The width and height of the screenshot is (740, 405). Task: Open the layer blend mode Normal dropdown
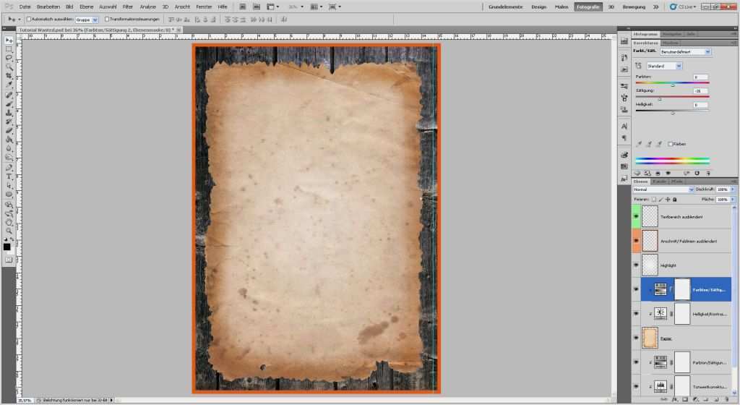click(663, 189)
